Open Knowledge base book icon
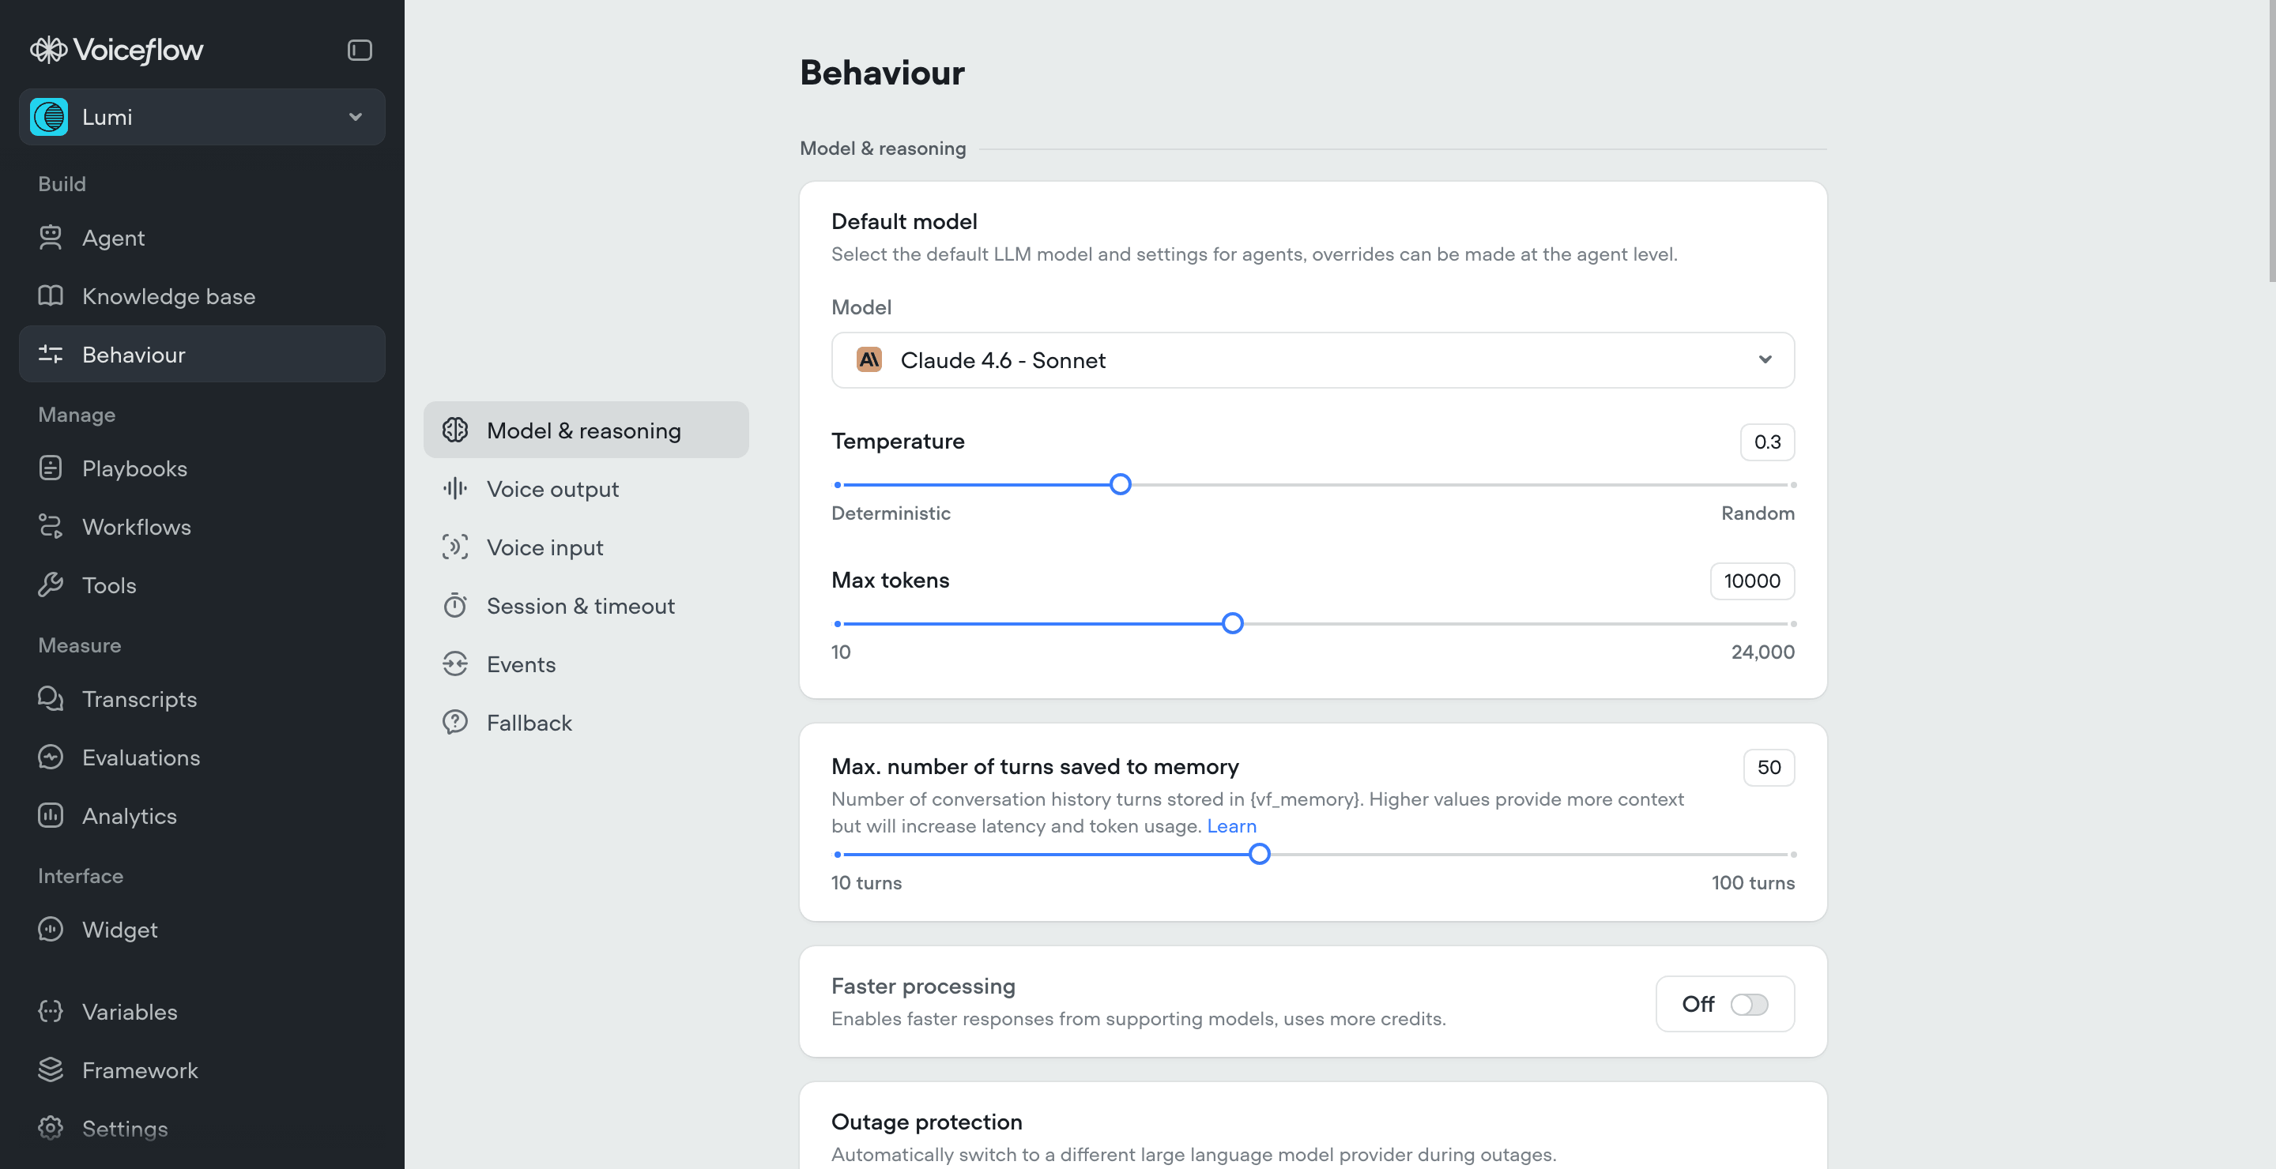 [51, 295]
